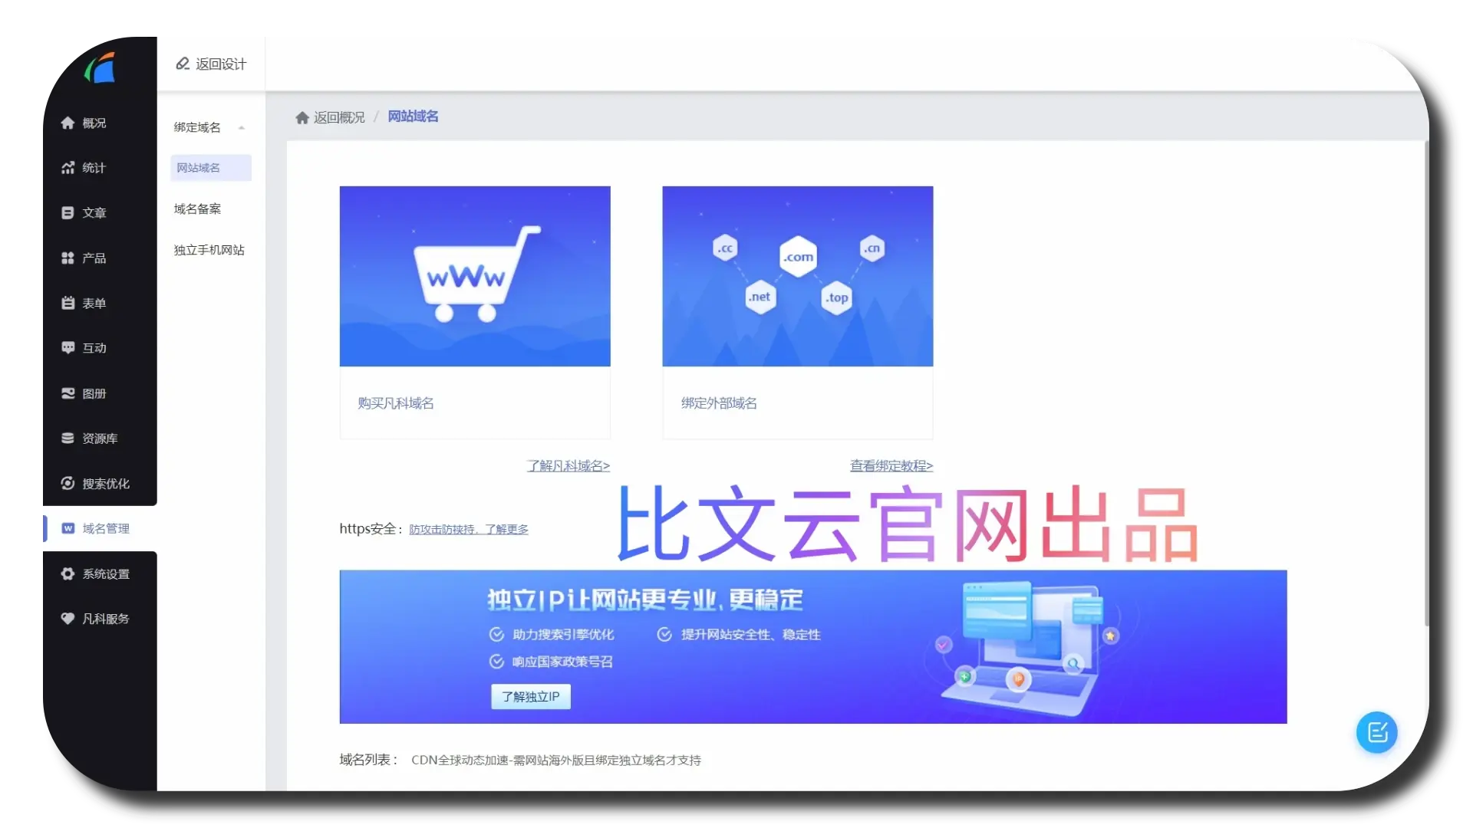Open 了解凡科域名> link
The height and width of the screenshot is (828, 1473).
pyautogui.click(x=568, y=466)
